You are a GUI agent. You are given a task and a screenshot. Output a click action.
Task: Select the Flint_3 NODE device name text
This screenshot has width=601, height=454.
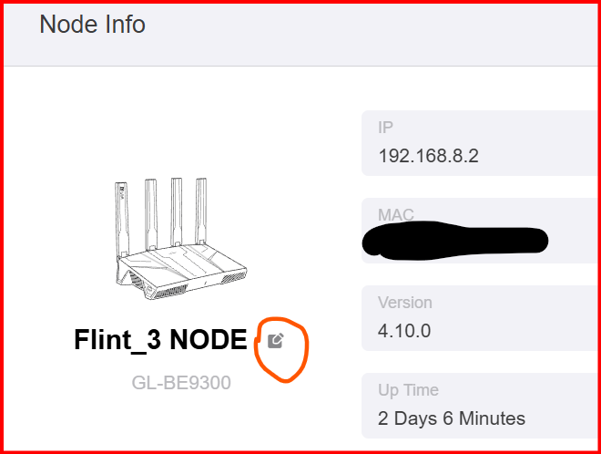[x=160, y=340]
